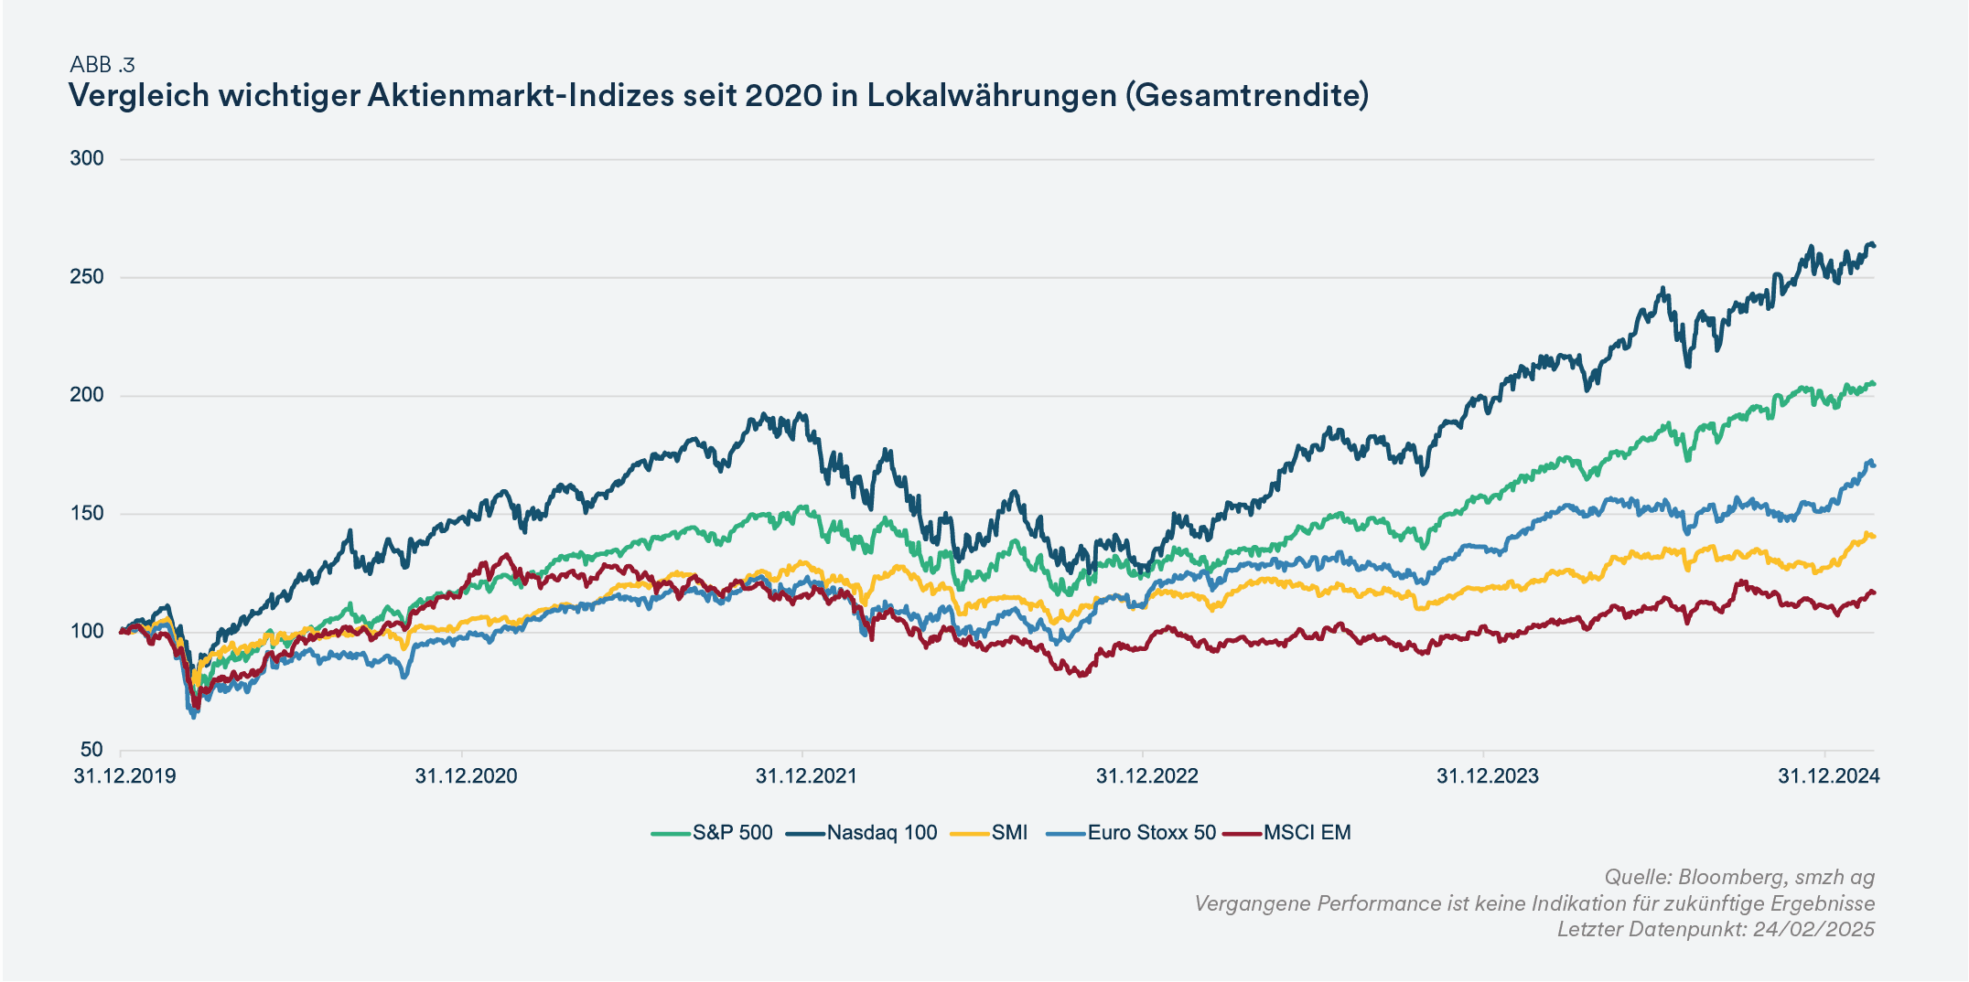Click the 250 y-axis label

point(87,277)
